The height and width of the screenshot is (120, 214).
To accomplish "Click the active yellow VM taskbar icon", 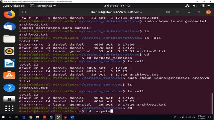I will pos(58,117).
